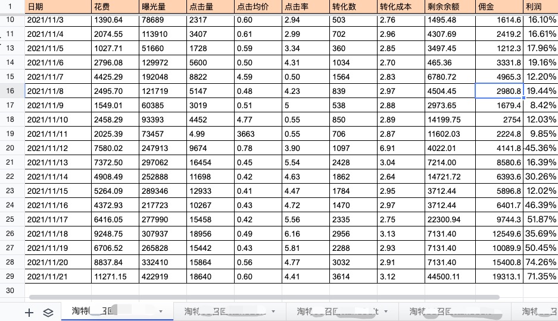Select the cell containing 2074.55
Viewport: 558px width, 321px height.
116,34
